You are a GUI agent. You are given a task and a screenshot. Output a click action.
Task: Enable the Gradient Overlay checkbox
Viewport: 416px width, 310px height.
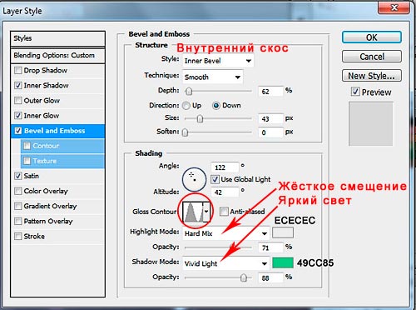coord(17,206)
